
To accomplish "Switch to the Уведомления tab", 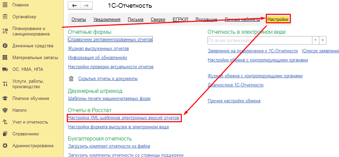I will coord(107,20).
